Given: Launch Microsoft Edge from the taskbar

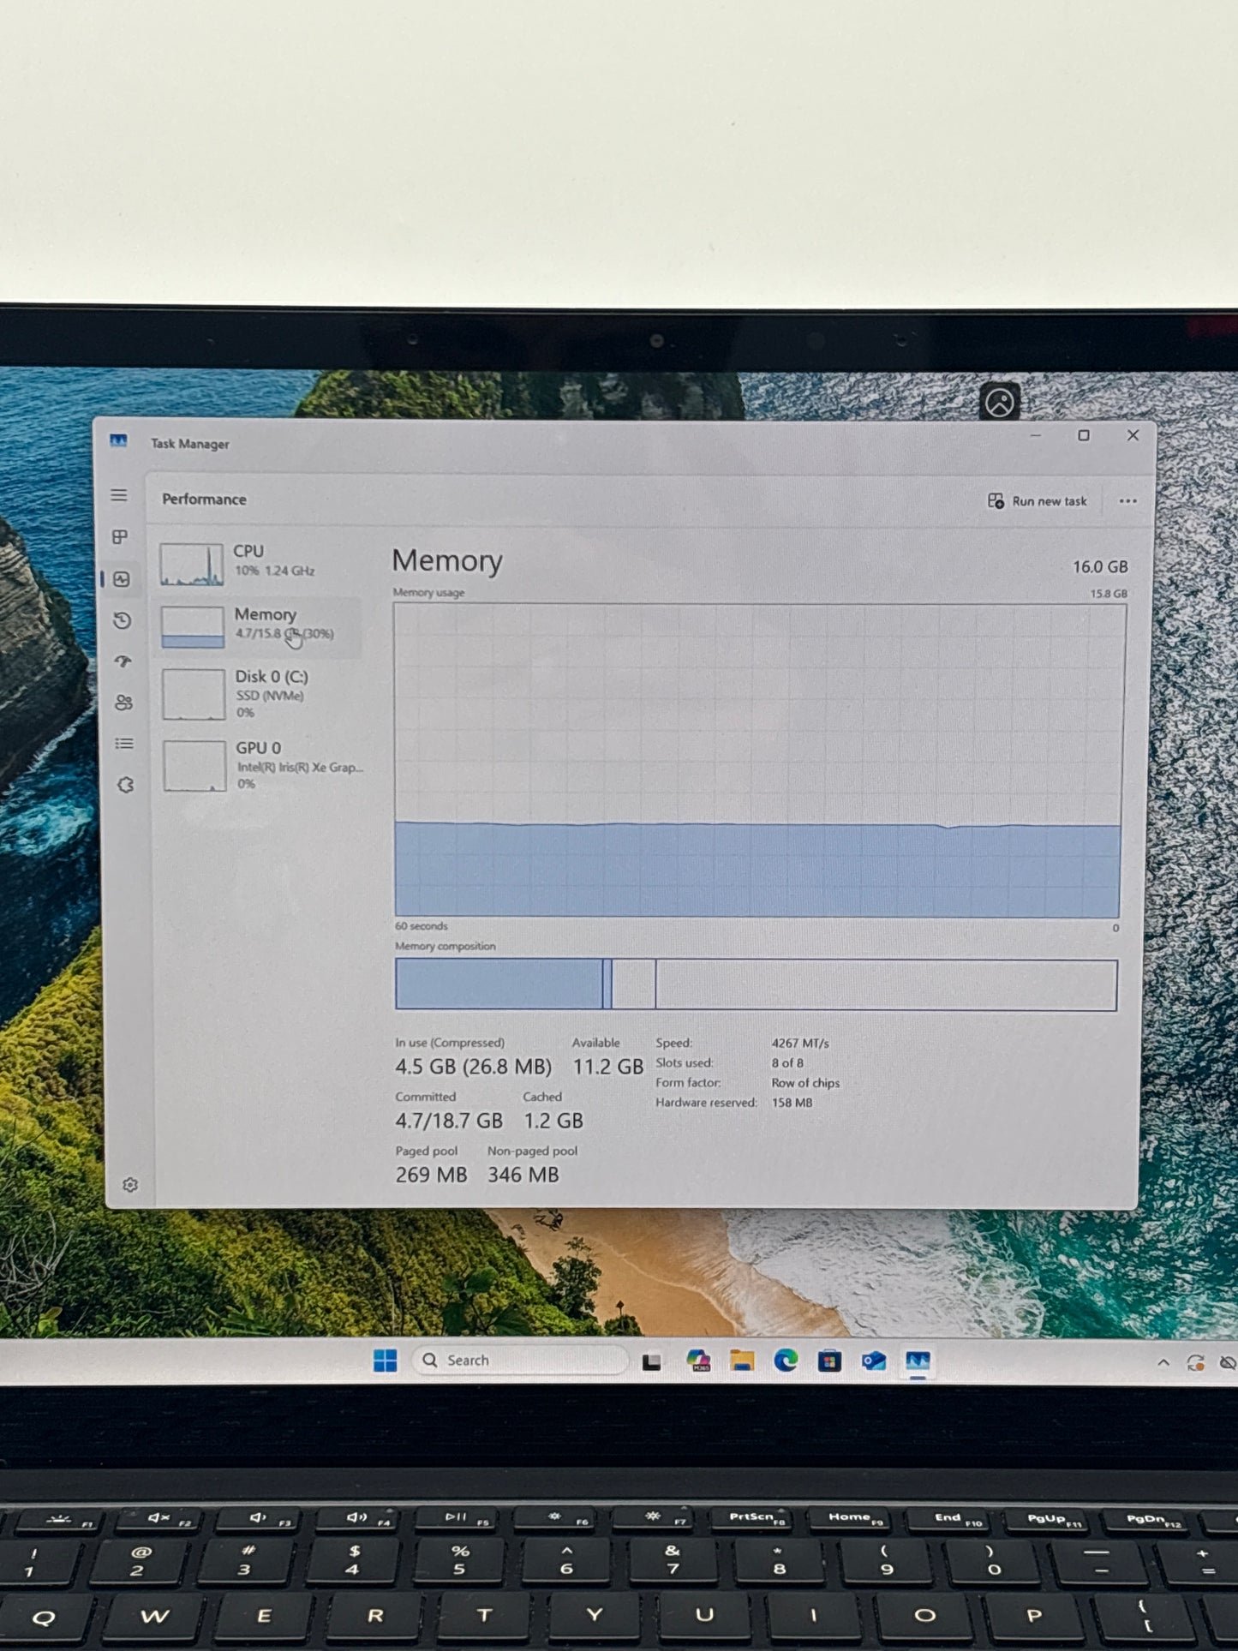Looking at the screenshot, I should tap(786, 1361).
